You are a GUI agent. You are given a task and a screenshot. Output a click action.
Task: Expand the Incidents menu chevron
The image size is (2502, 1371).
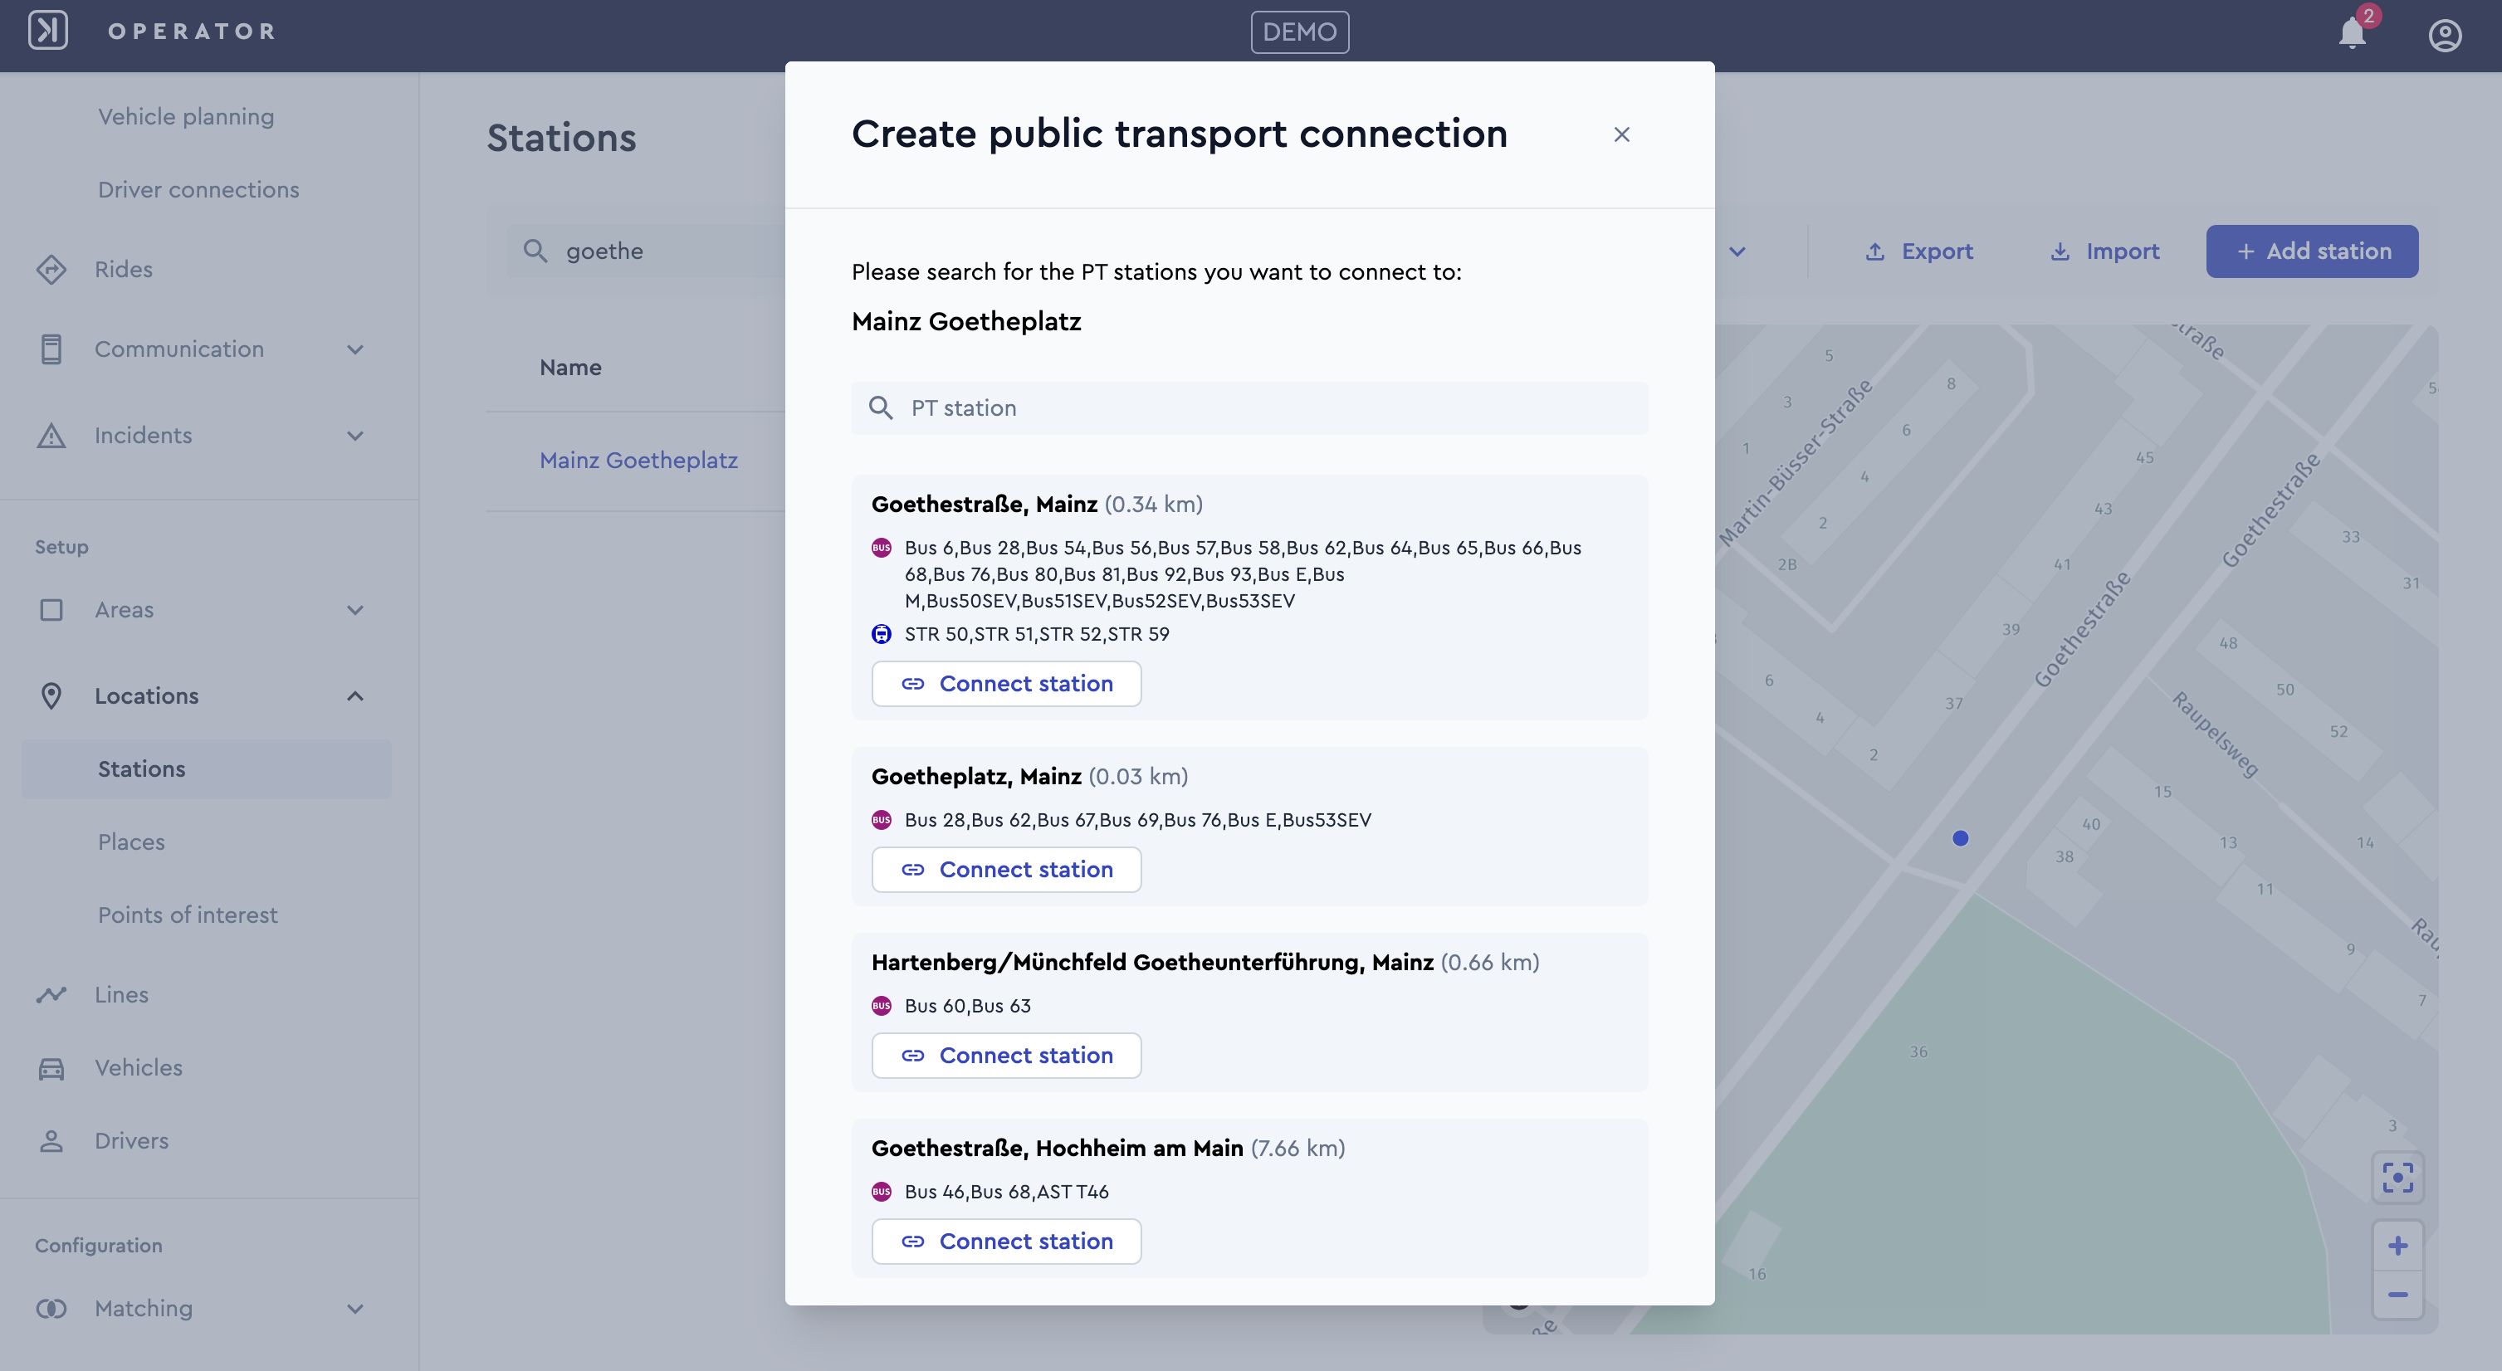click(x=355, y=436)
